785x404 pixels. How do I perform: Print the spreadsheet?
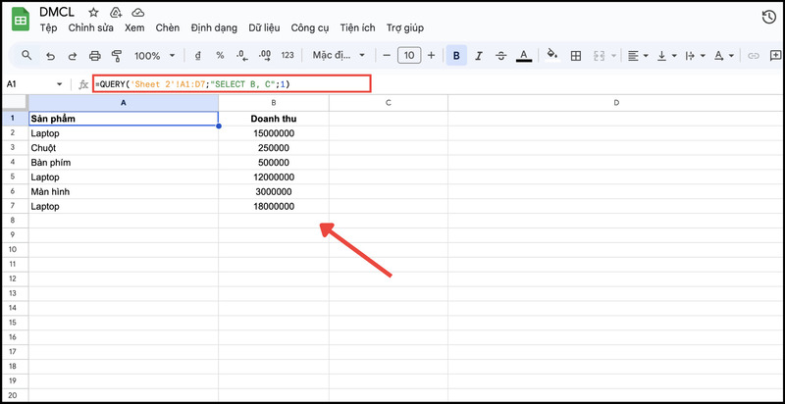pos(94,56)
